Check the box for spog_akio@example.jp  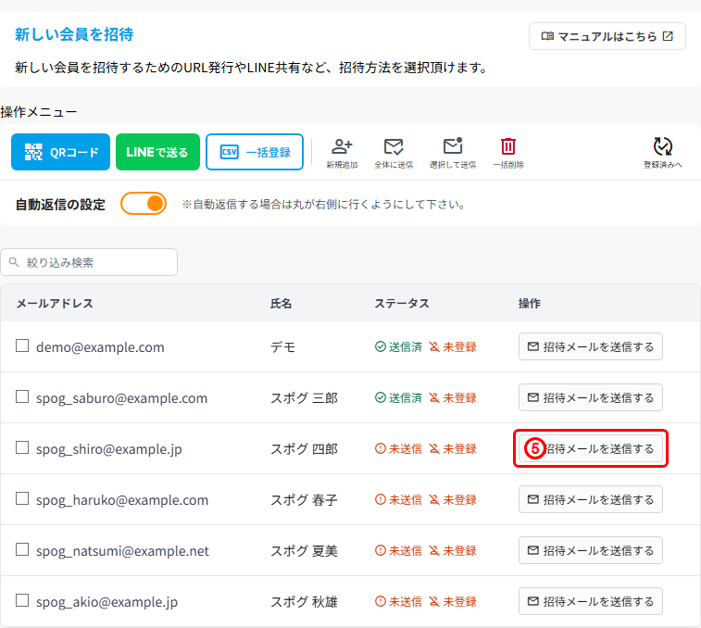(x=22, y=601)
